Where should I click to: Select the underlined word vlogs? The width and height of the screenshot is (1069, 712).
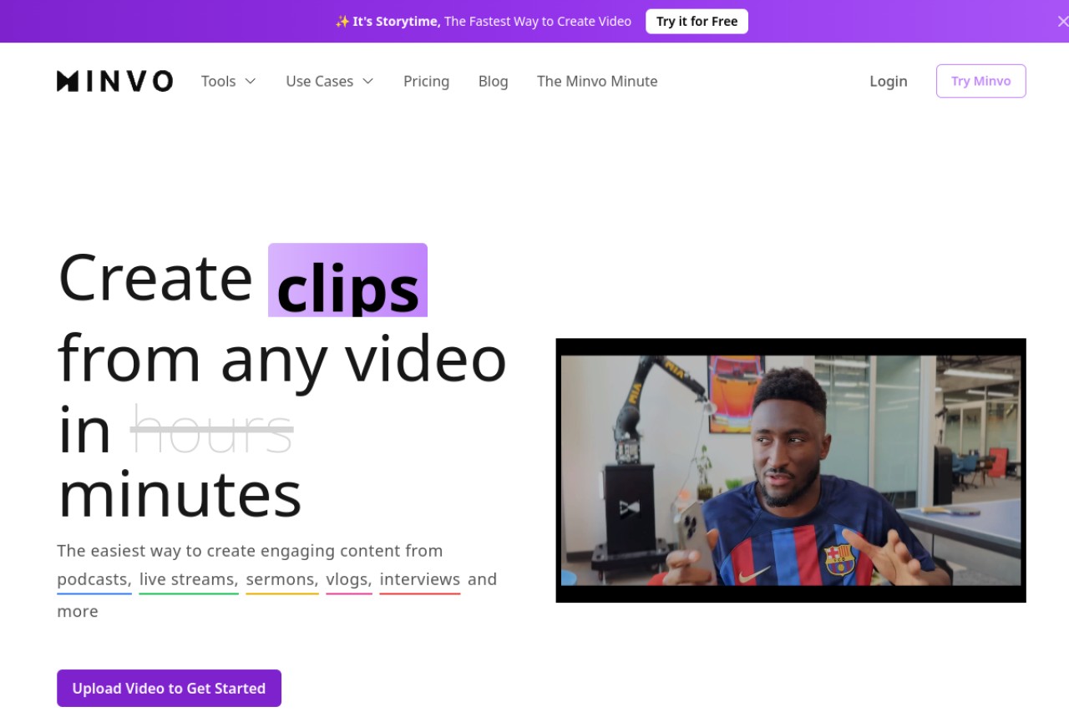(349, 579)
